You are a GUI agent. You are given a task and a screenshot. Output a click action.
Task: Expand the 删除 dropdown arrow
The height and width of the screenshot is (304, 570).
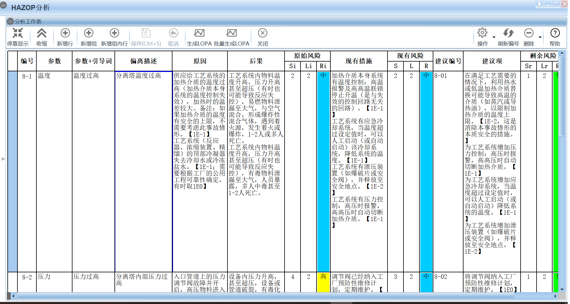(540, 37)
